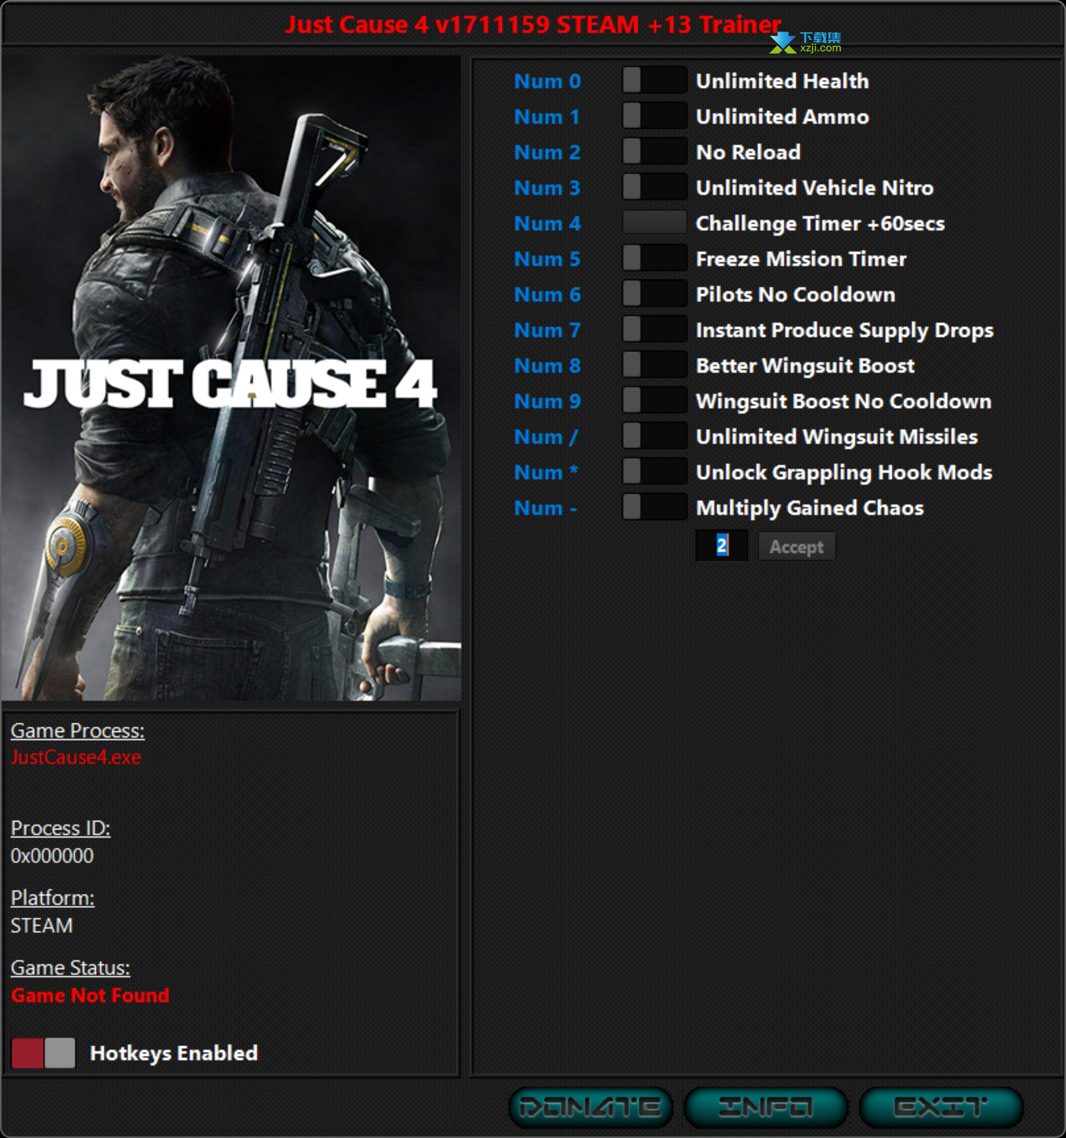Click the Just Cause 4 cover art
1066x1138 pixels.
[231, 378]
